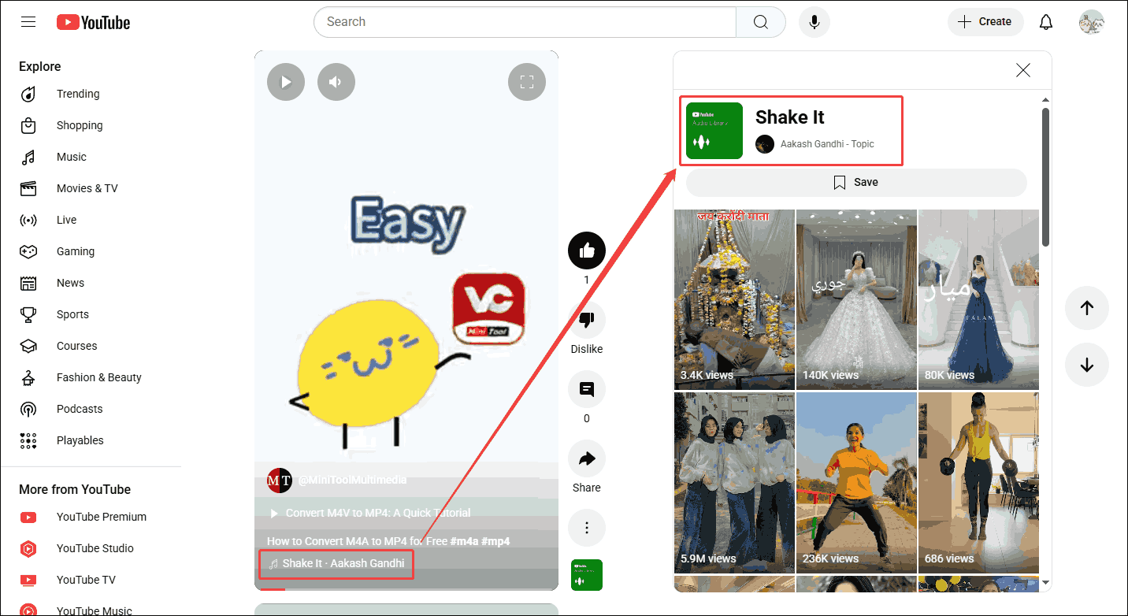Click the Courses graduation cap icon
Screen dimensions: 1128x616
click(28, 346)
